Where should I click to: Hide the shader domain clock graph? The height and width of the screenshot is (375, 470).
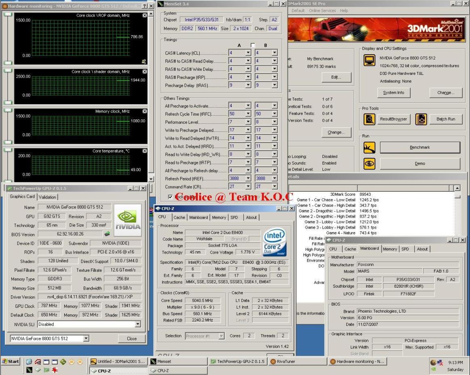[x=145, y=72]
